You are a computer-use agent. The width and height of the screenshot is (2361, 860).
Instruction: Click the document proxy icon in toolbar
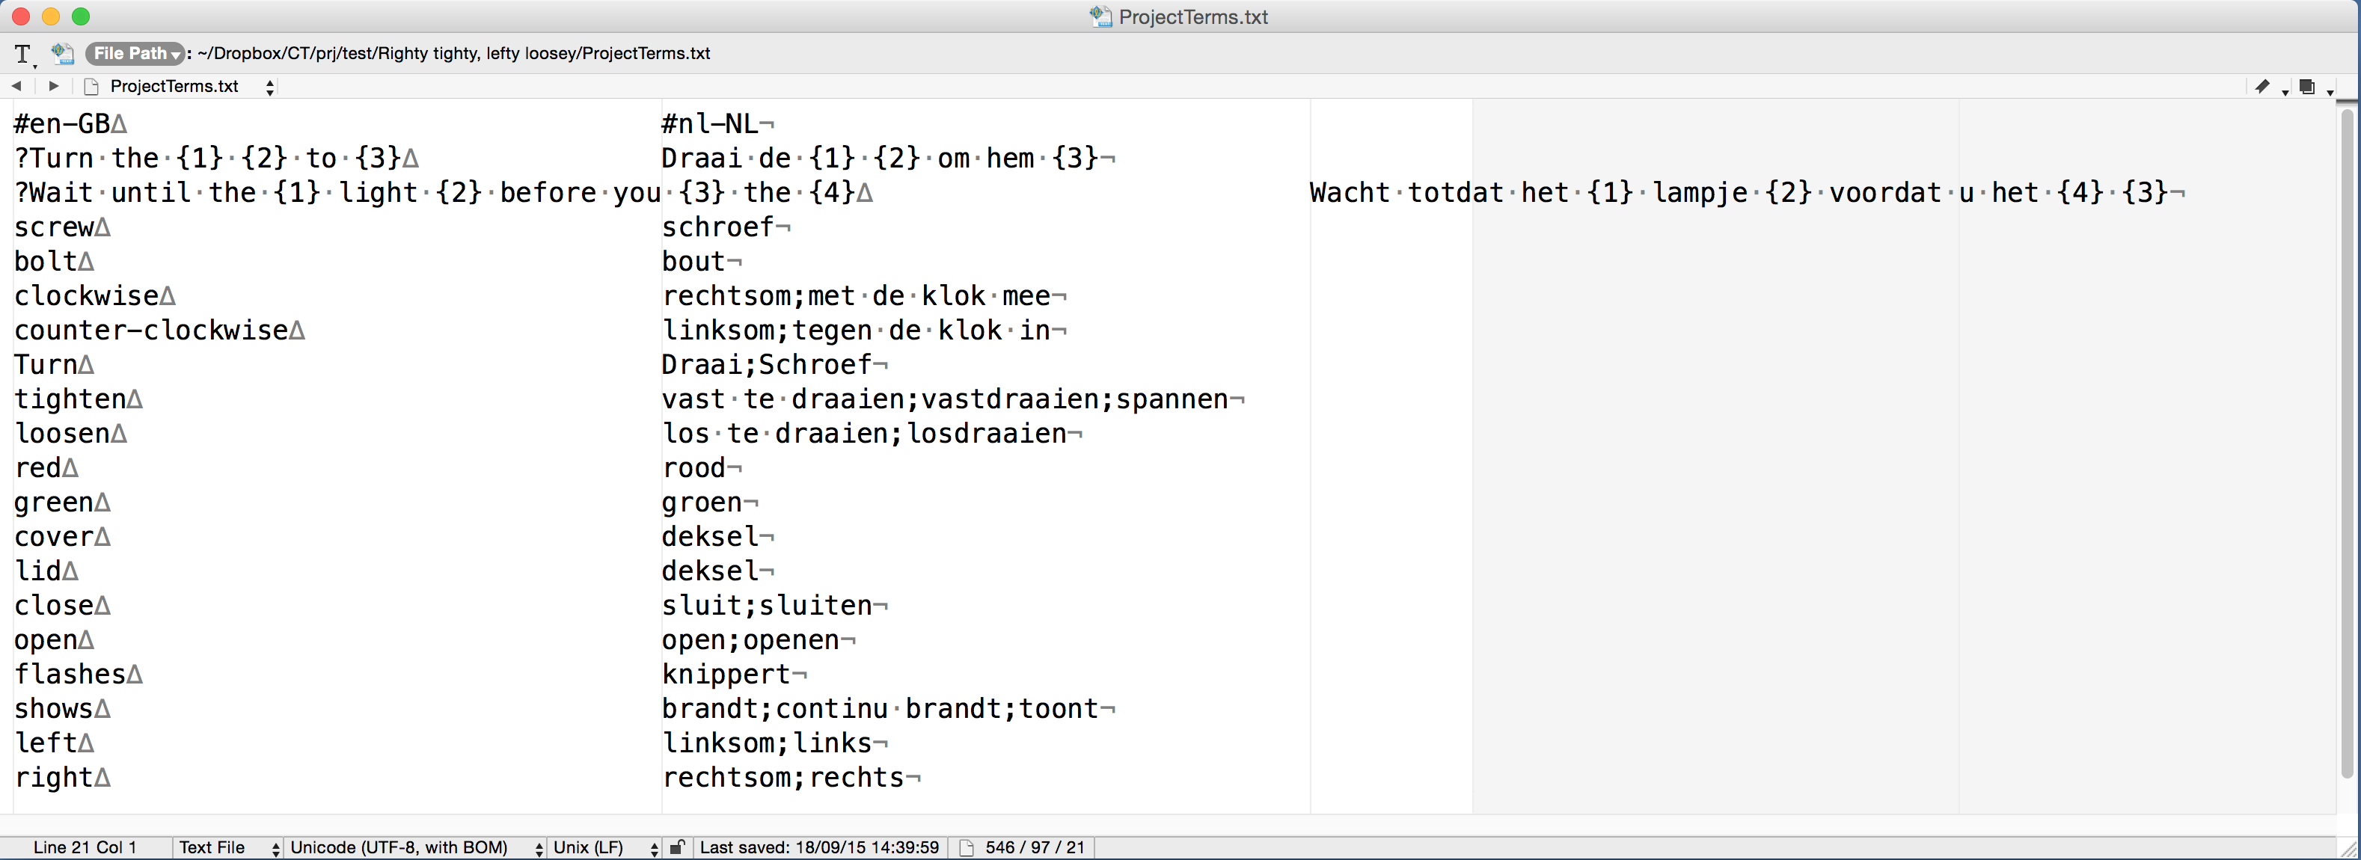click(62, 53)
